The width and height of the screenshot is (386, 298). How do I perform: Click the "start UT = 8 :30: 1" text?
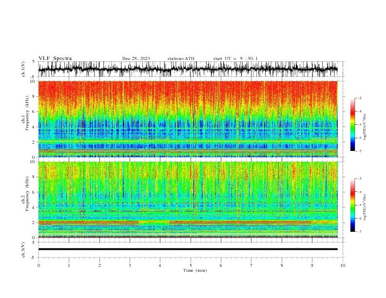[x=235, y=58]
